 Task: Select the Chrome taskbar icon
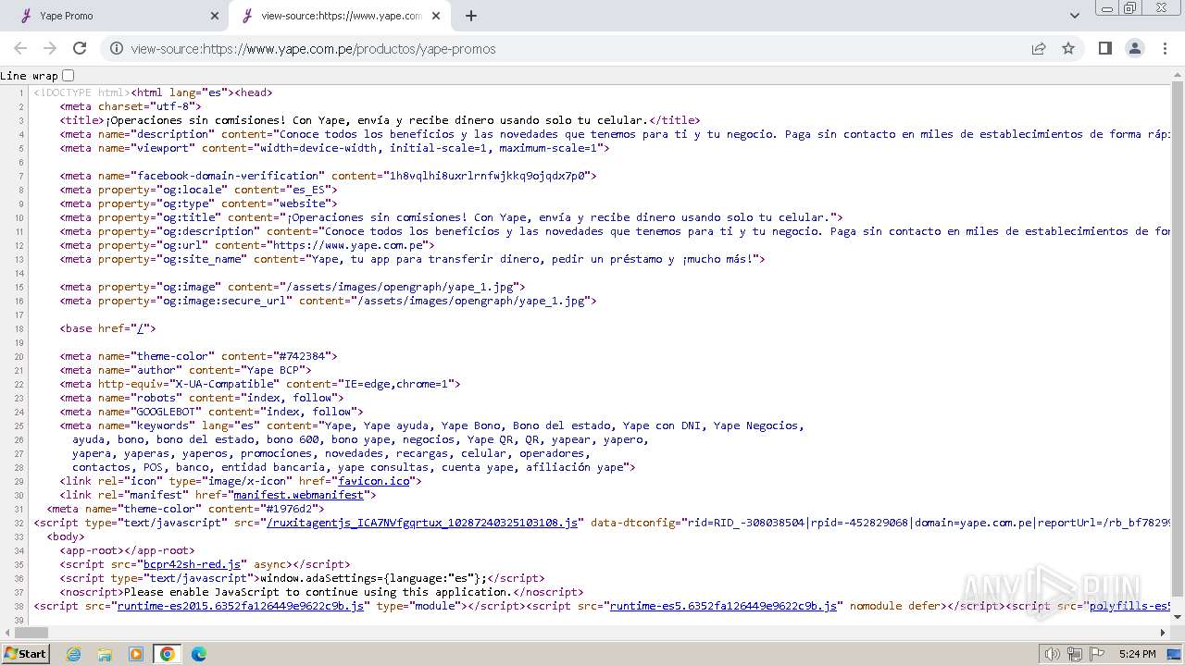click(x=168, y=654)
